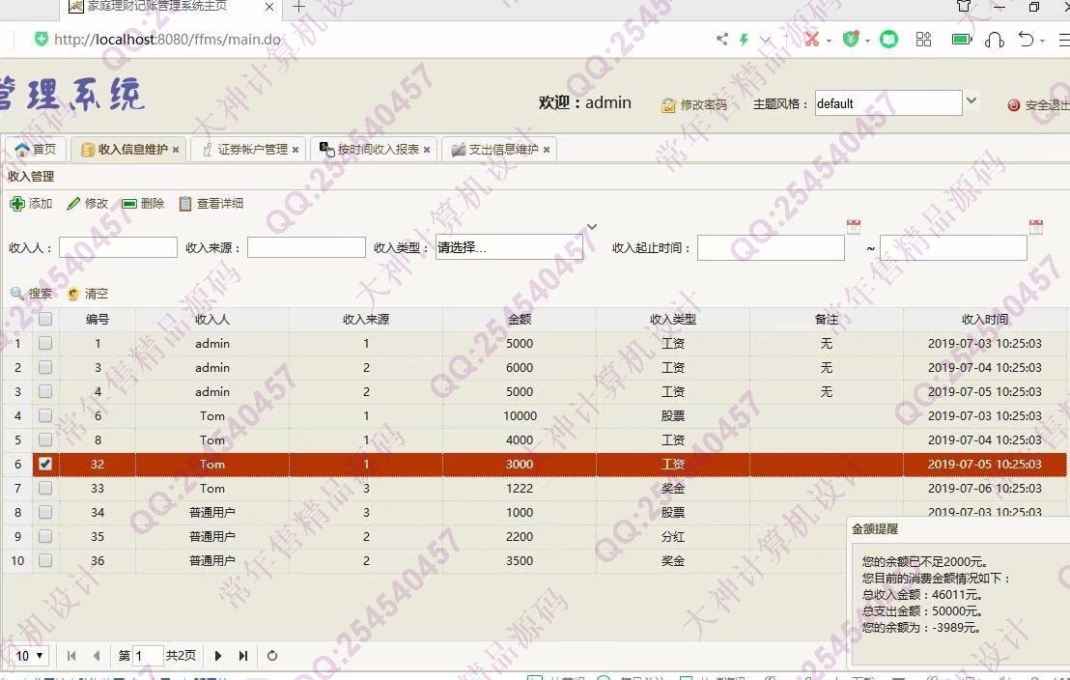Focus the 收入人 input field
Screen dimensions: 1070x680
pyautogui.click(x=118, y=247)
